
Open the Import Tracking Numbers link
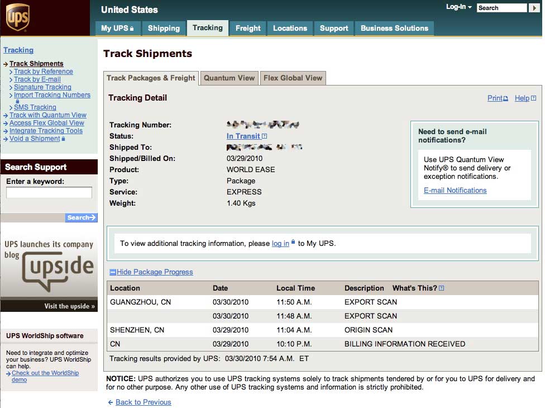pos(52,95)
